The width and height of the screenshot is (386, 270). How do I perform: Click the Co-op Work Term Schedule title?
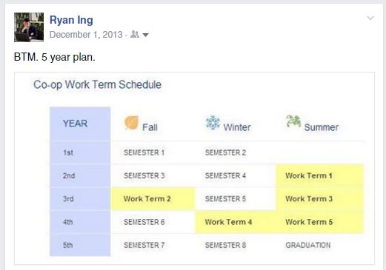[97, 84]
